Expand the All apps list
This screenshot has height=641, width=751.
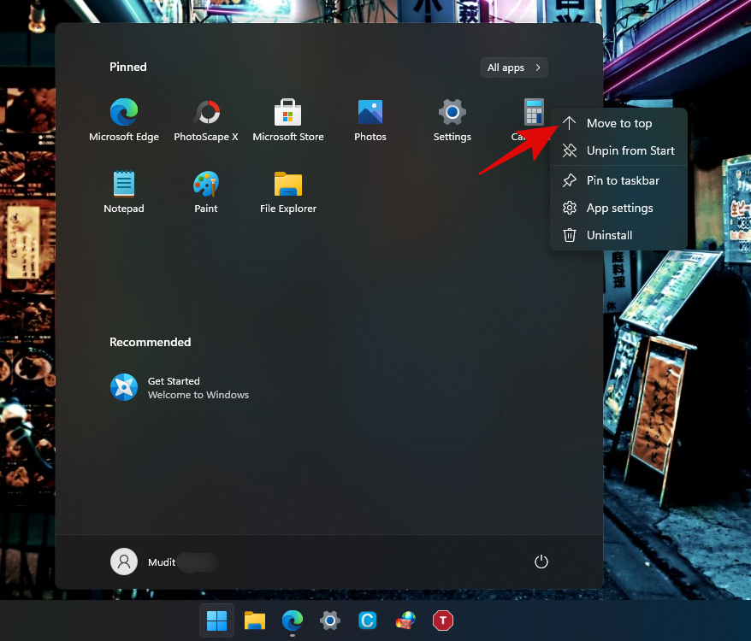[x=514, y=68]
